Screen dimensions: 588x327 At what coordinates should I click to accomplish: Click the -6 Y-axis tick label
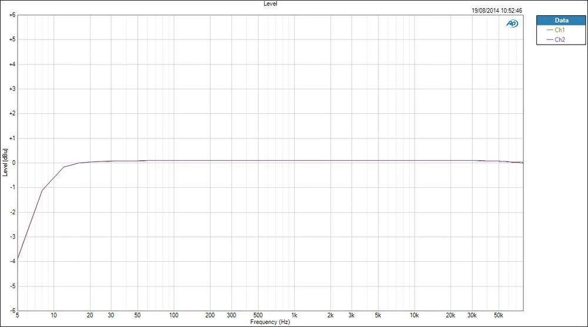(13, 311)
